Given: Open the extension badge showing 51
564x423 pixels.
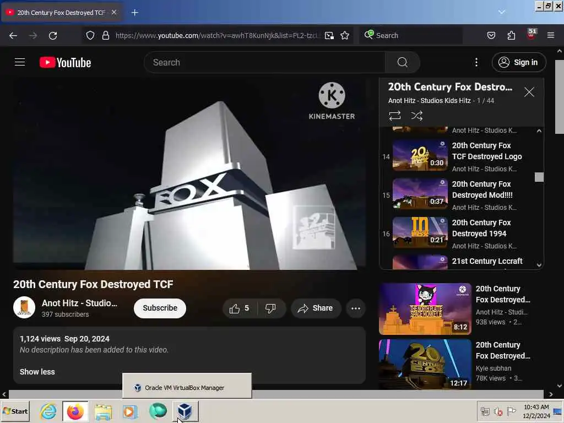Looking at the screenshot, I should click(x=532, y=34).
